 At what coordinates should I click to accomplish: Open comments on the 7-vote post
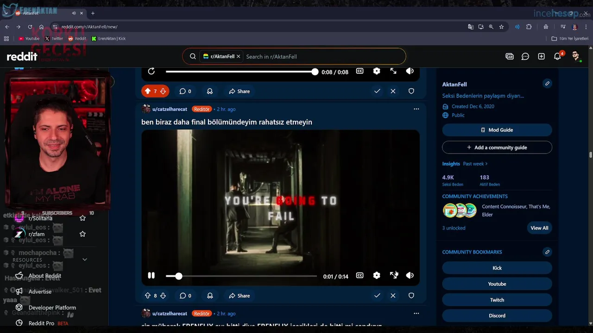(185, 91)
